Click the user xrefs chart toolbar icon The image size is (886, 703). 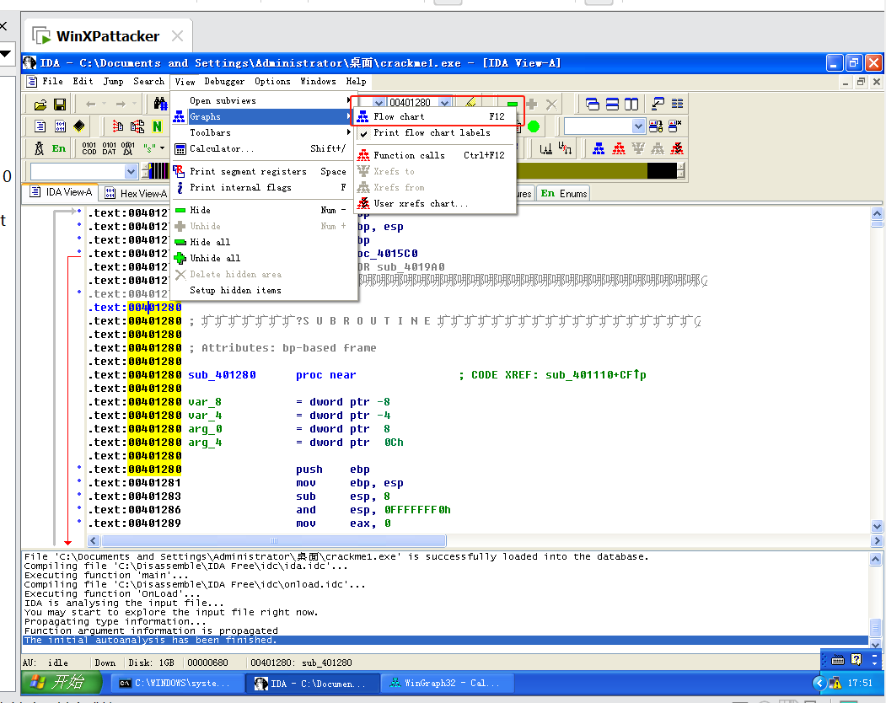coord(677,148)
